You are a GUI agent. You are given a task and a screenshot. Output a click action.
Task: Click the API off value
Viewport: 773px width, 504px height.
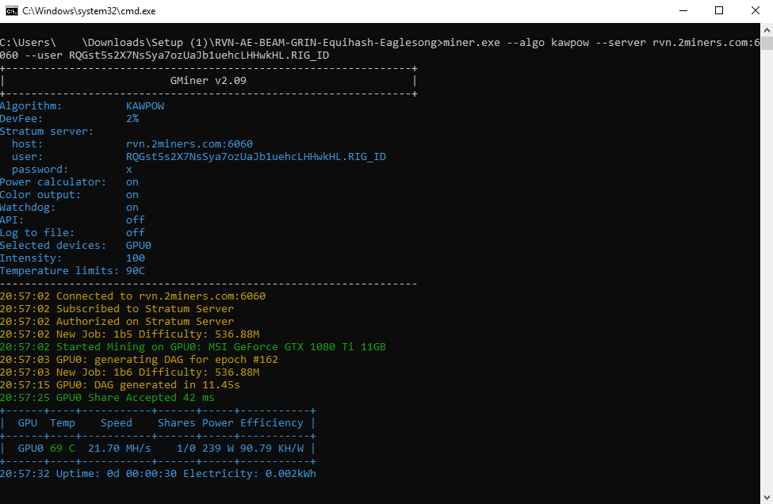[136, 220]
